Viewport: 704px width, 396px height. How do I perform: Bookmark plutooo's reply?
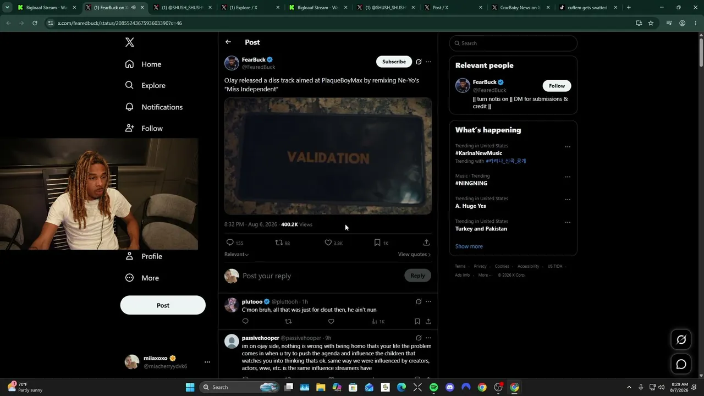417,321
